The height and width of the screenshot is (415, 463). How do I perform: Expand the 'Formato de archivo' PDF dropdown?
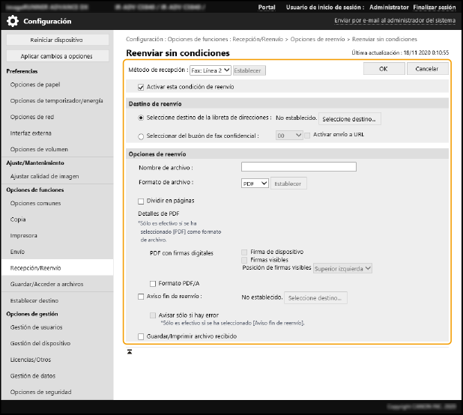pos(255,183)
